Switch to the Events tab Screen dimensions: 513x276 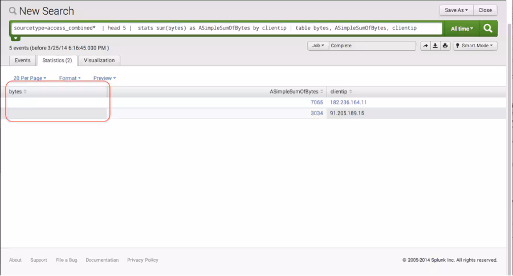(23, 60)
